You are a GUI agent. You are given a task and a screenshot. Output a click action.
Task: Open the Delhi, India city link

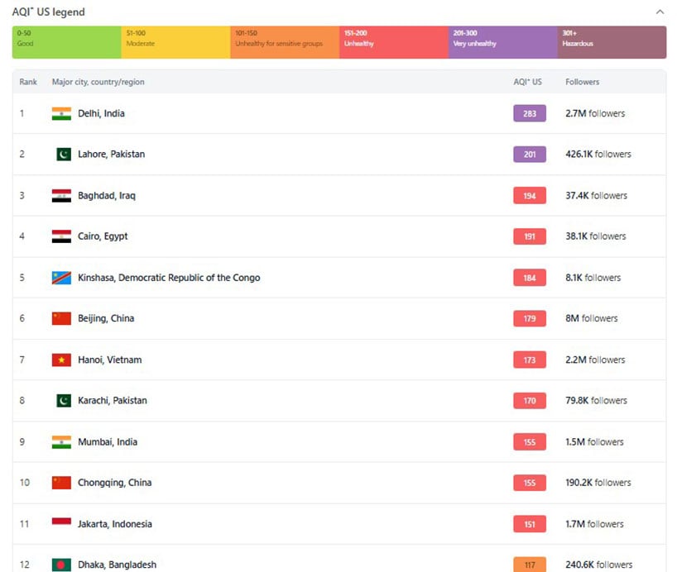click(x=101, y=113)
